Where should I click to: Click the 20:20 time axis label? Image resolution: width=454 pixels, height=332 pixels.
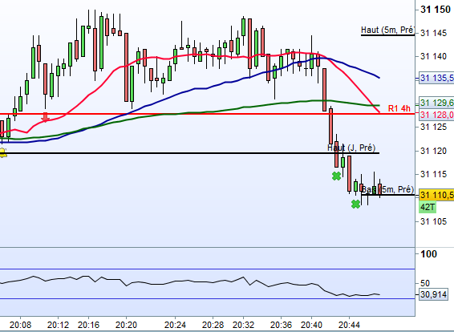click(x=126, y=325)
